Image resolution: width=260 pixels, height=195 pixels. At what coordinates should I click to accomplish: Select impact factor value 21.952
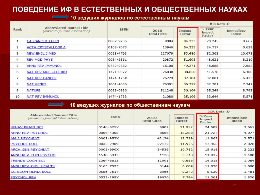click(187, 127)
